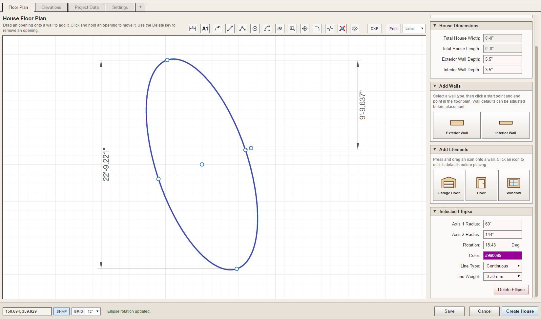Click the Axis 1 Radius input field

point(502,224)
